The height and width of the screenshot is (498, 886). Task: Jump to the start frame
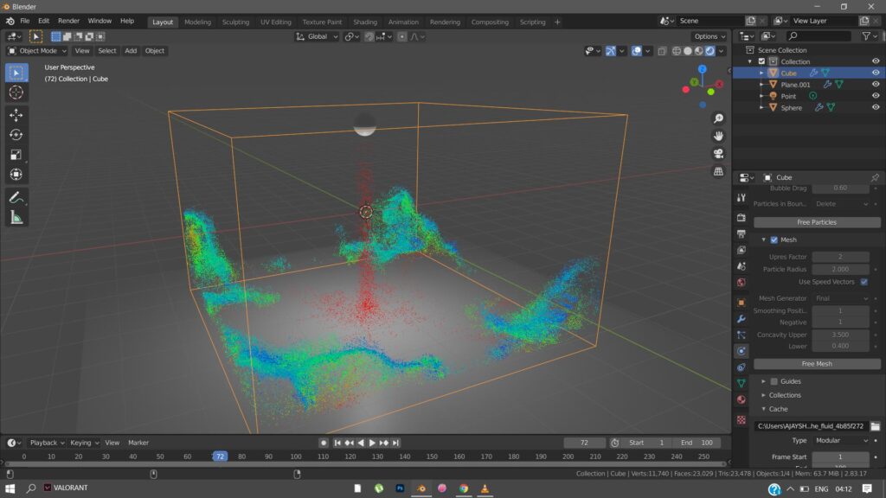pos(337,444)
